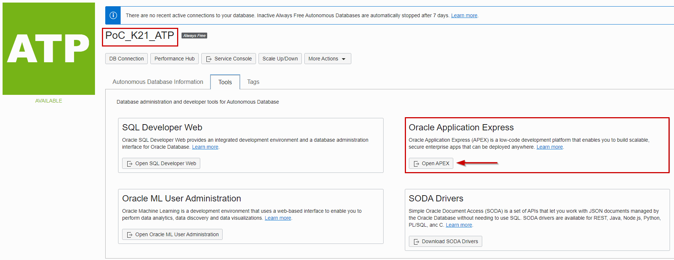Click 'Database administration and developer tools' text
The height and width of the screenshot is (260, 674).
tap(198, 102)
